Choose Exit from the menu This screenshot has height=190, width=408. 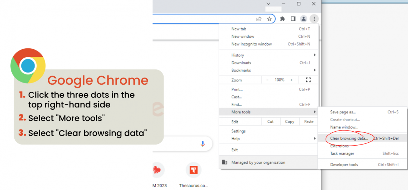point(269,150)
